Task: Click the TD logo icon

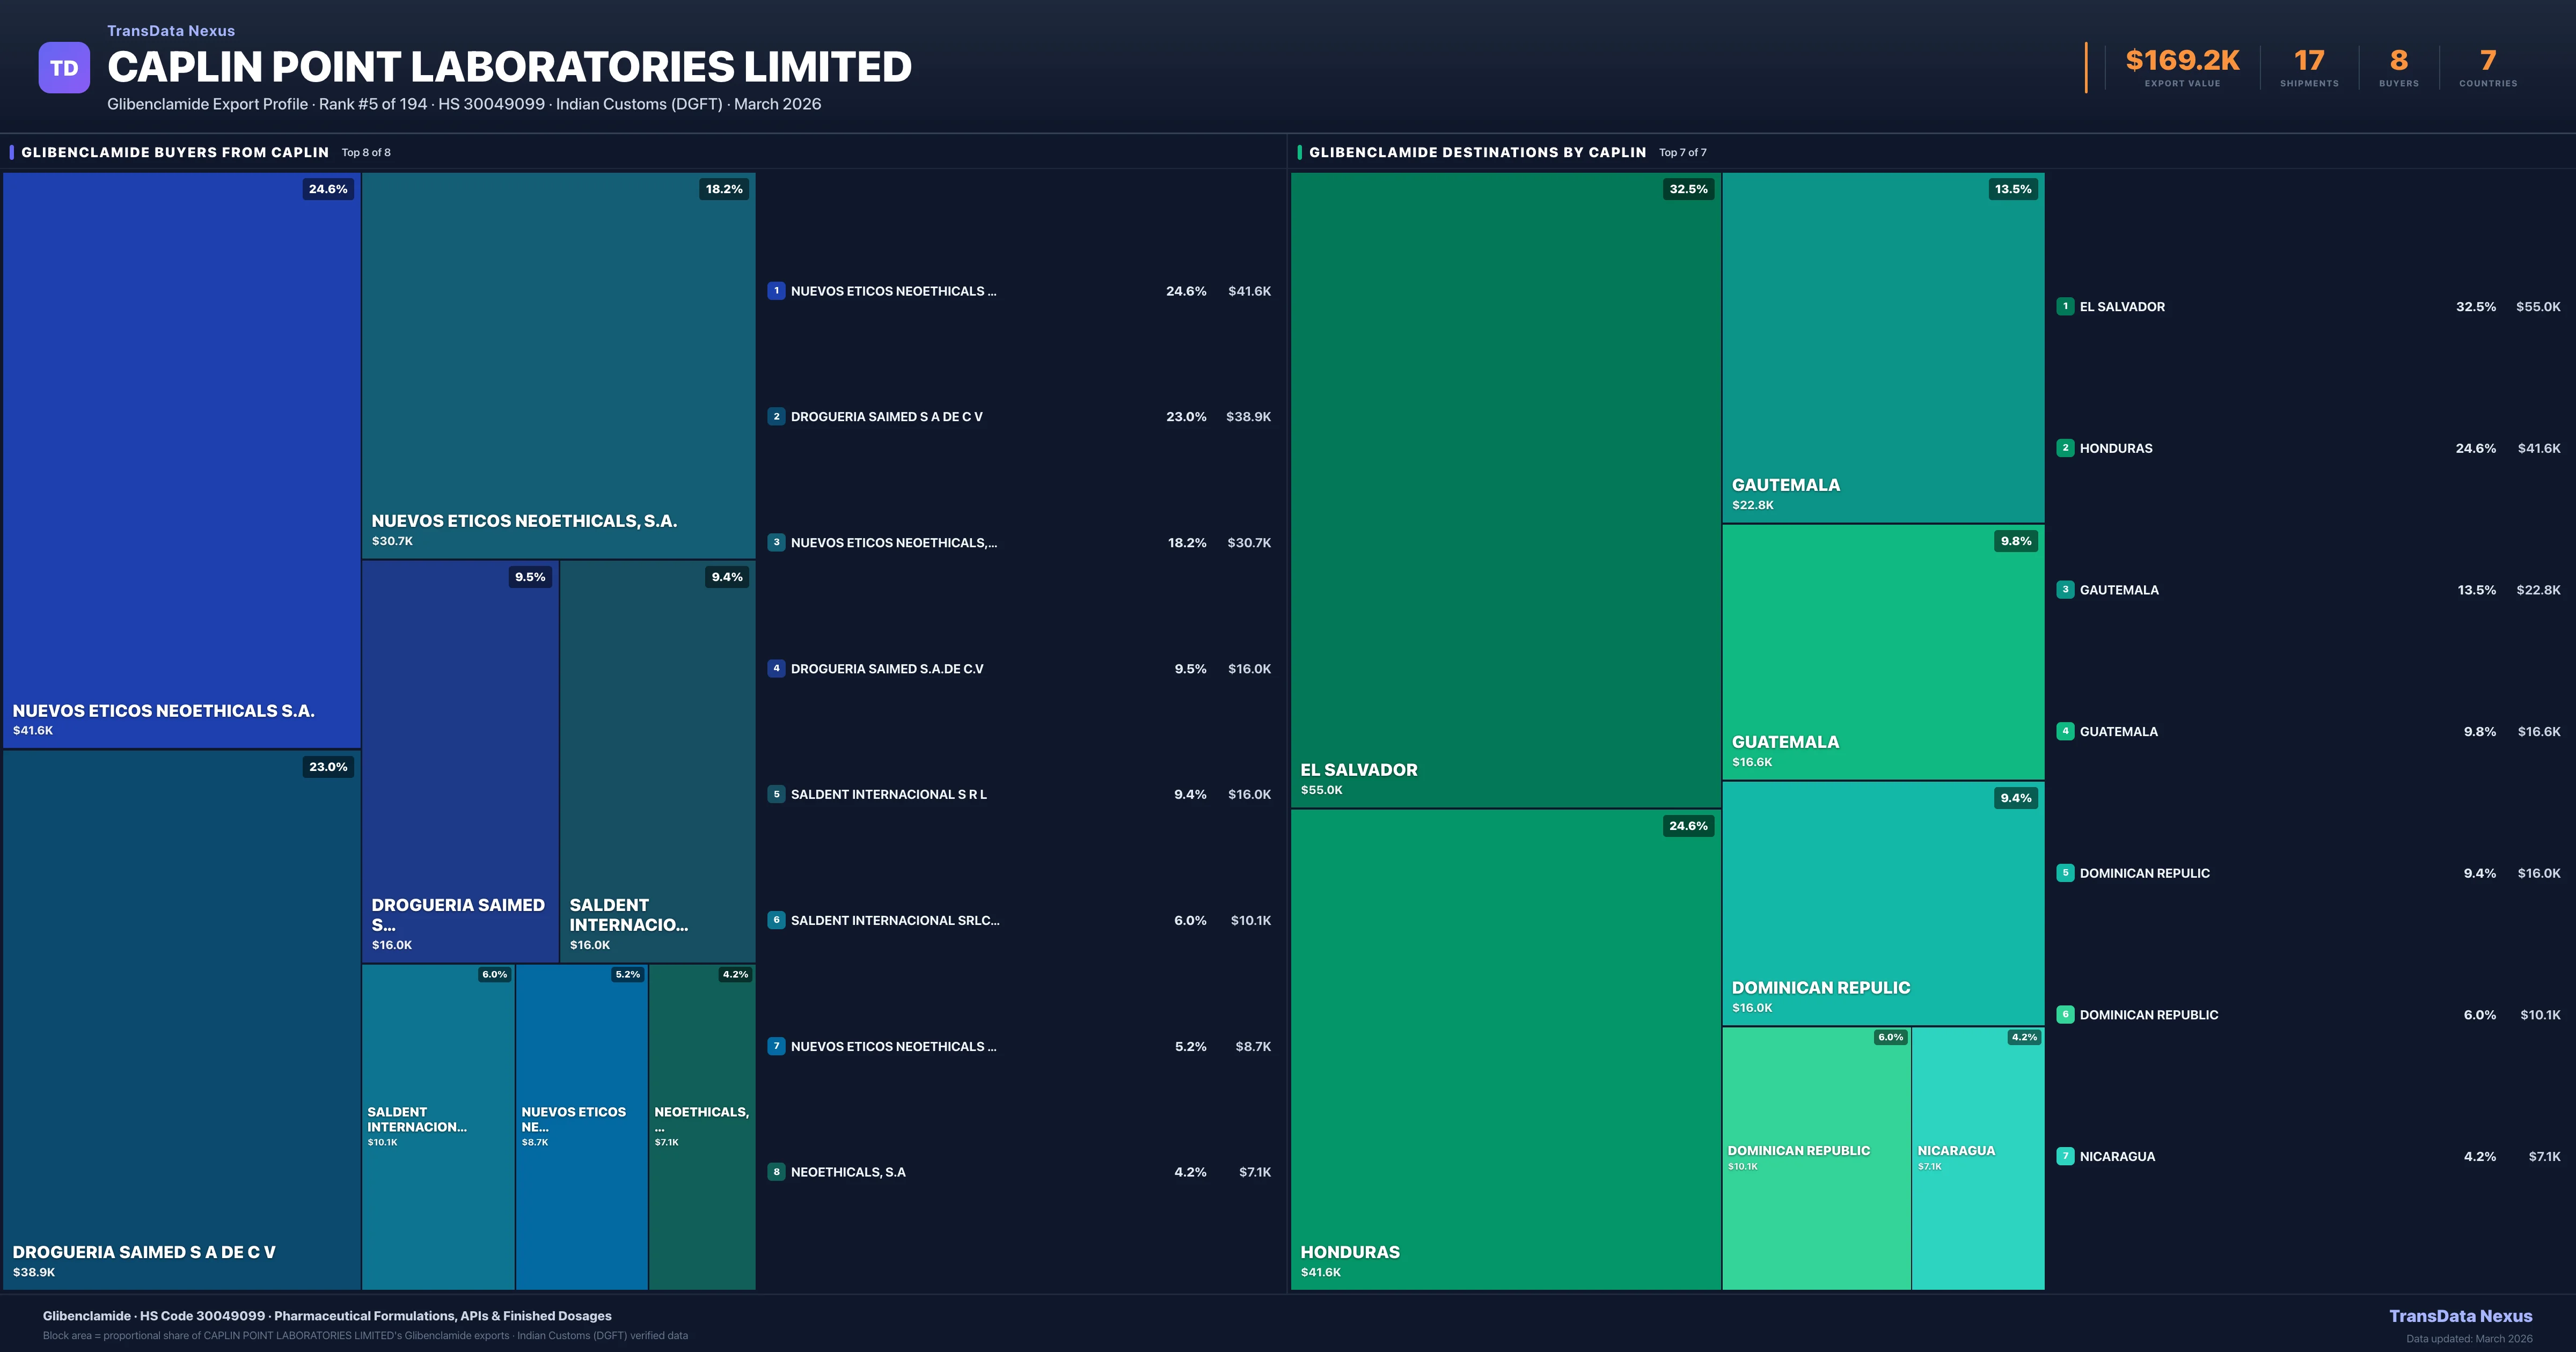Action: click(x=64, y=68)
